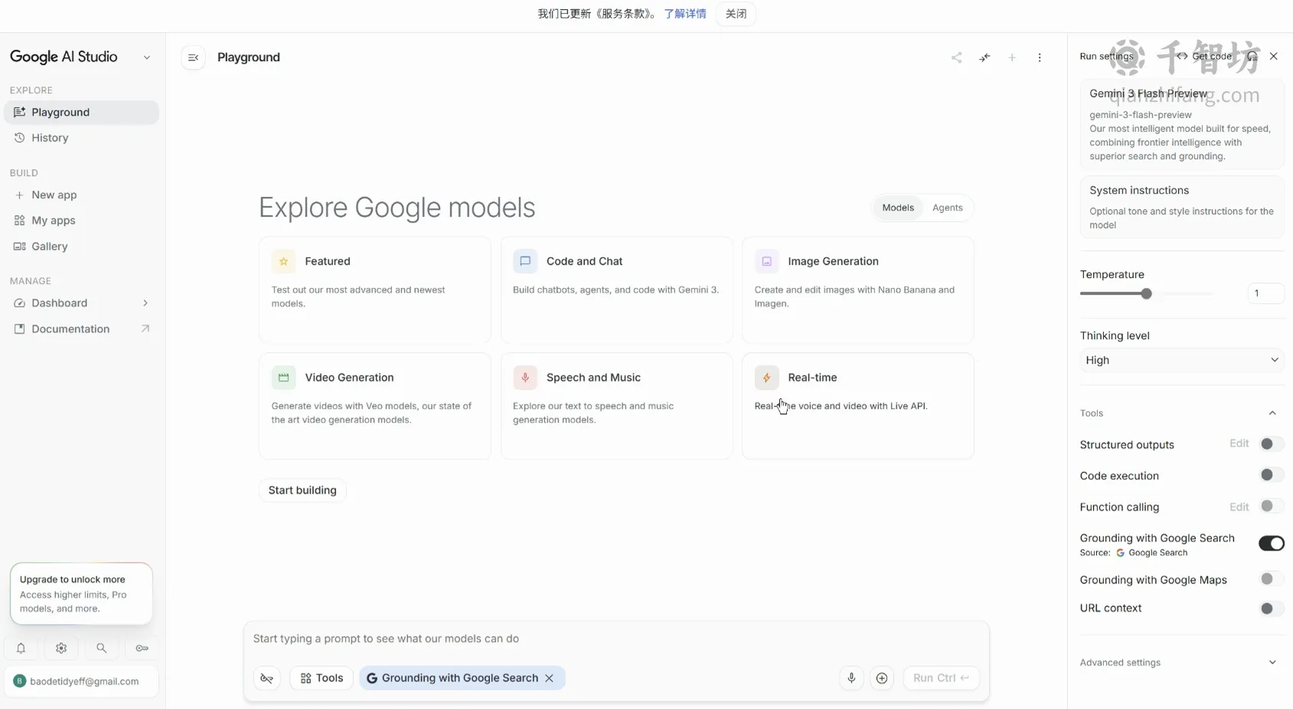1293x709 pixels.
Task: Click the 了解详情 link in the banner
Action: [685, 14]
